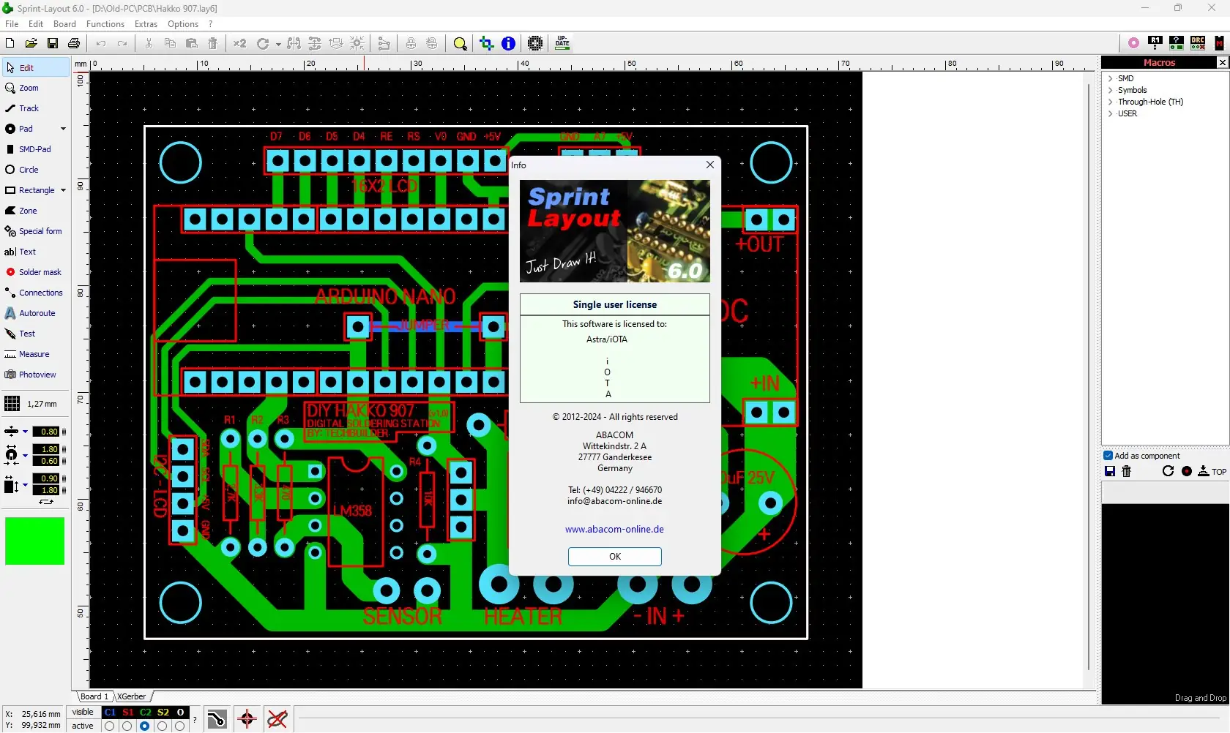Open the Edit menu
This screenshot has width=1230, height=733.
tap(36, 24)
